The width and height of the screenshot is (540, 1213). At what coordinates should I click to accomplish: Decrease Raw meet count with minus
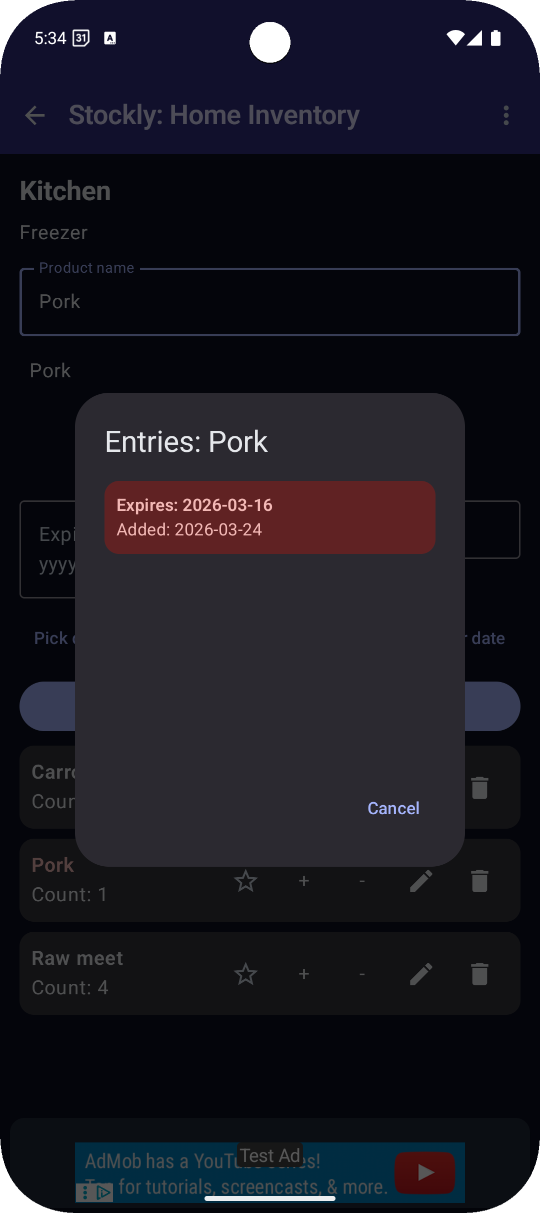362,974
